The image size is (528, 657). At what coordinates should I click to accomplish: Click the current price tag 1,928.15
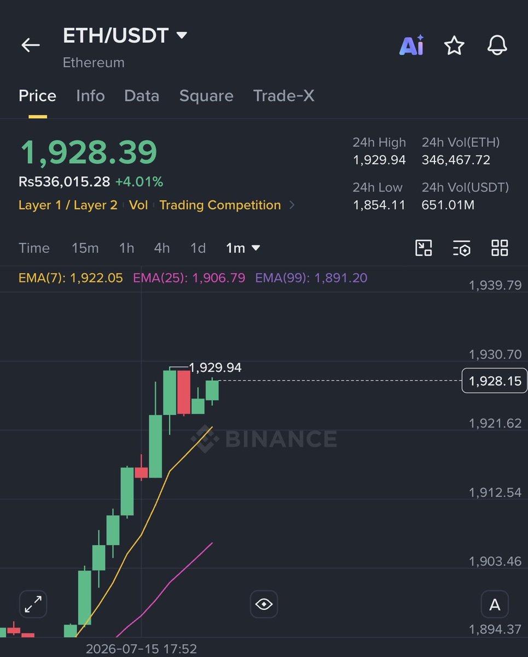point(495,381)
